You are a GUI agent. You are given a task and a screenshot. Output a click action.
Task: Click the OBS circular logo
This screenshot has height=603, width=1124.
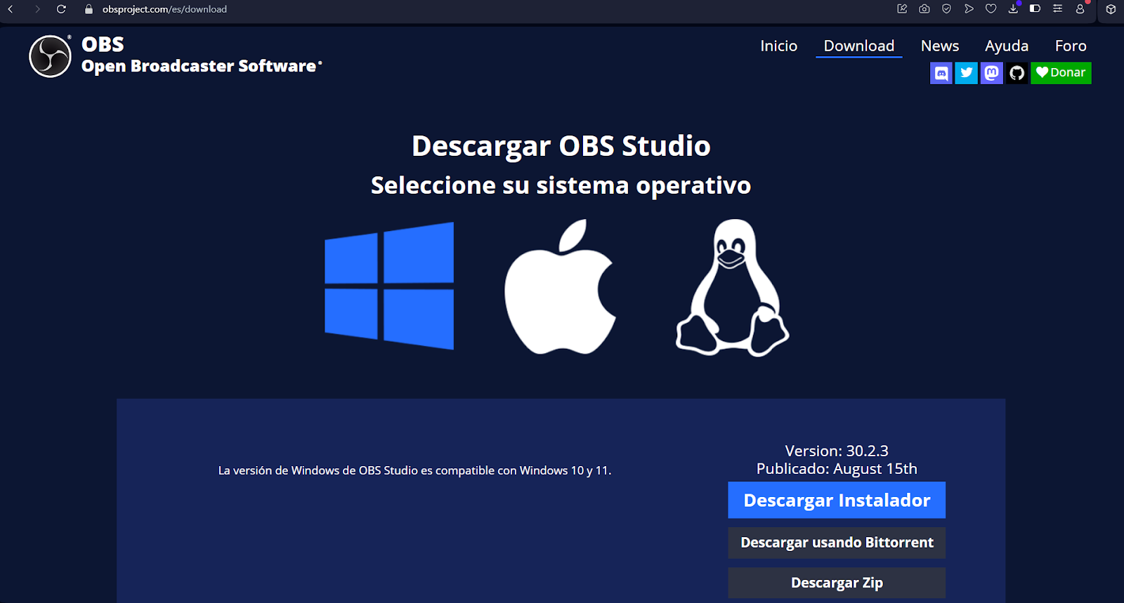(x=50, y=56)
